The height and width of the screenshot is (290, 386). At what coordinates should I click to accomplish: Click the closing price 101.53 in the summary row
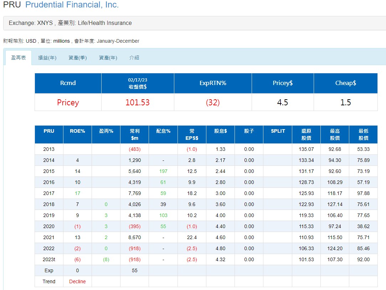(138, 102)
